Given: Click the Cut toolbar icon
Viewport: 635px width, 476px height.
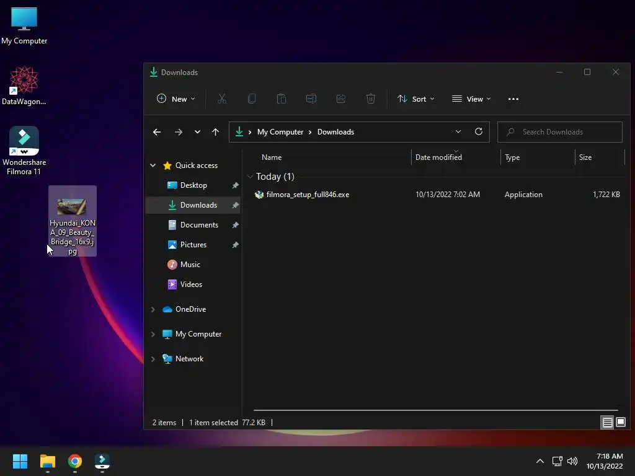Looking at the screenshot, I should [x=222, y=99].
